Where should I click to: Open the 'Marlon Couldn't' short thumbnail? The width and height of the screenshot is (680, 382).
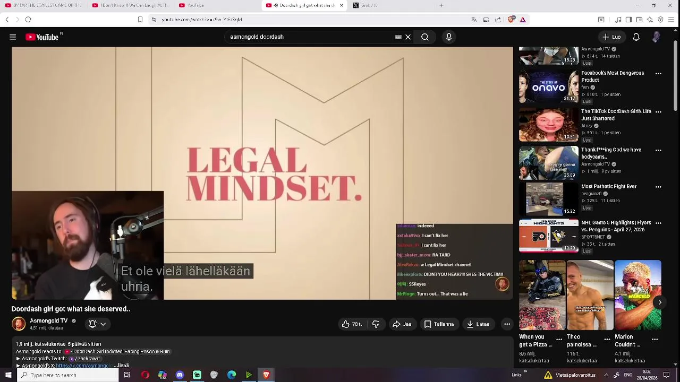pyautogui.click(x=638, y=295)
